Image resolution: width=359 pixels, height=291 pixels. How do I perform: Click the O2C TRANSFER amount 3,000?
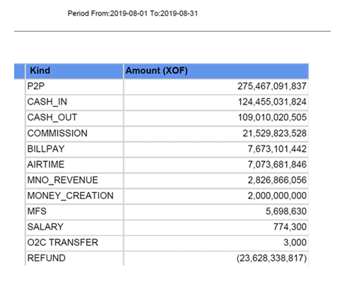[x=295, y=242]
